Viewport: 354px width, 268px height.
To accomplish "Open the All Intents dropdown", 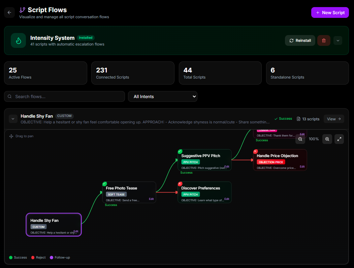I will (x=163, y=96).
